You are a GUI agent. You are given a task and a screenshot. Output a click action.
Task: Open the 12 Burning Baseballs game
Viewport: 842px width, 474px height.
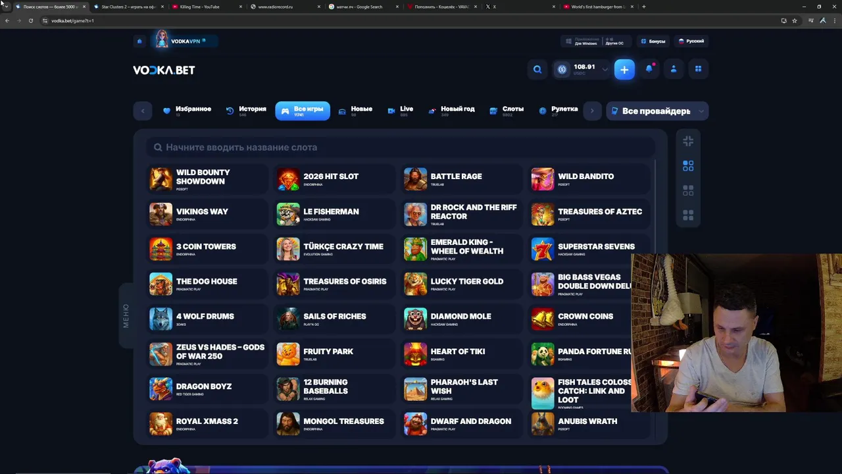pos(334,389)
